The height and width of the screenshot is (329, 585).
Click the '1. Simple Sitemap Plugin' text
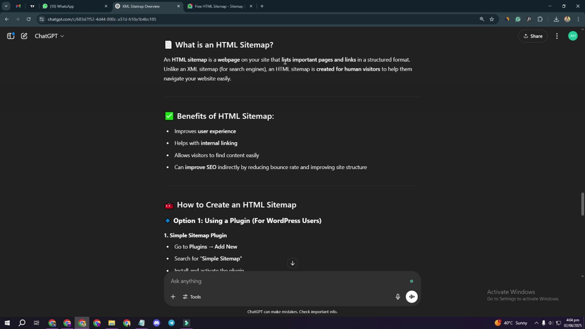[195, 235]
